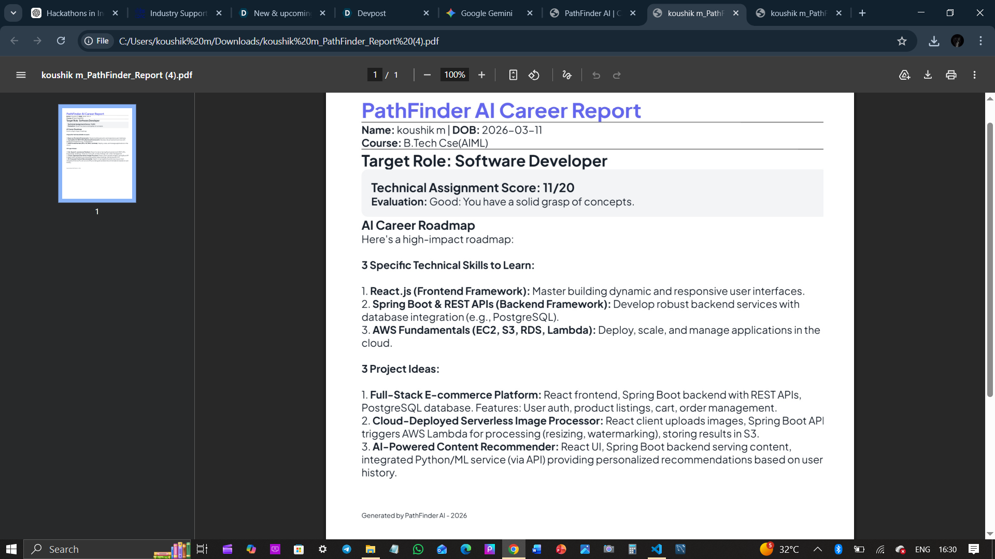Toggle the PDF sidebar menu
995x559 pixels.
pyautogui.click(x=21, y=75)
